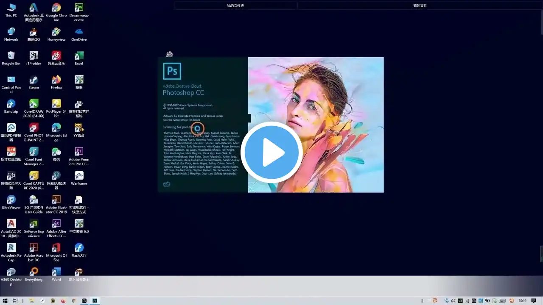543x305 pixels.
Task: Open the Windows Start menu
Action: click(x=5, y=301)
